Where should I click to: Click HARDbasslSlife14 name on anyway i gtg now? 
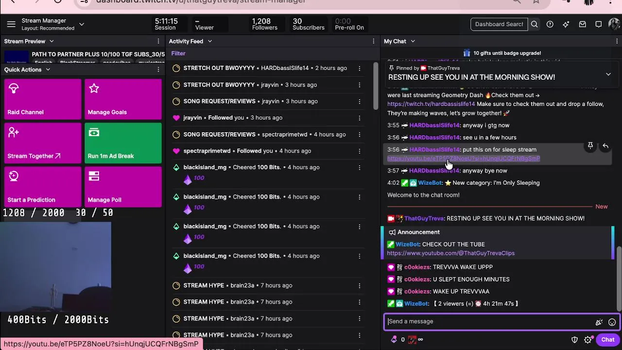[434, 125]
